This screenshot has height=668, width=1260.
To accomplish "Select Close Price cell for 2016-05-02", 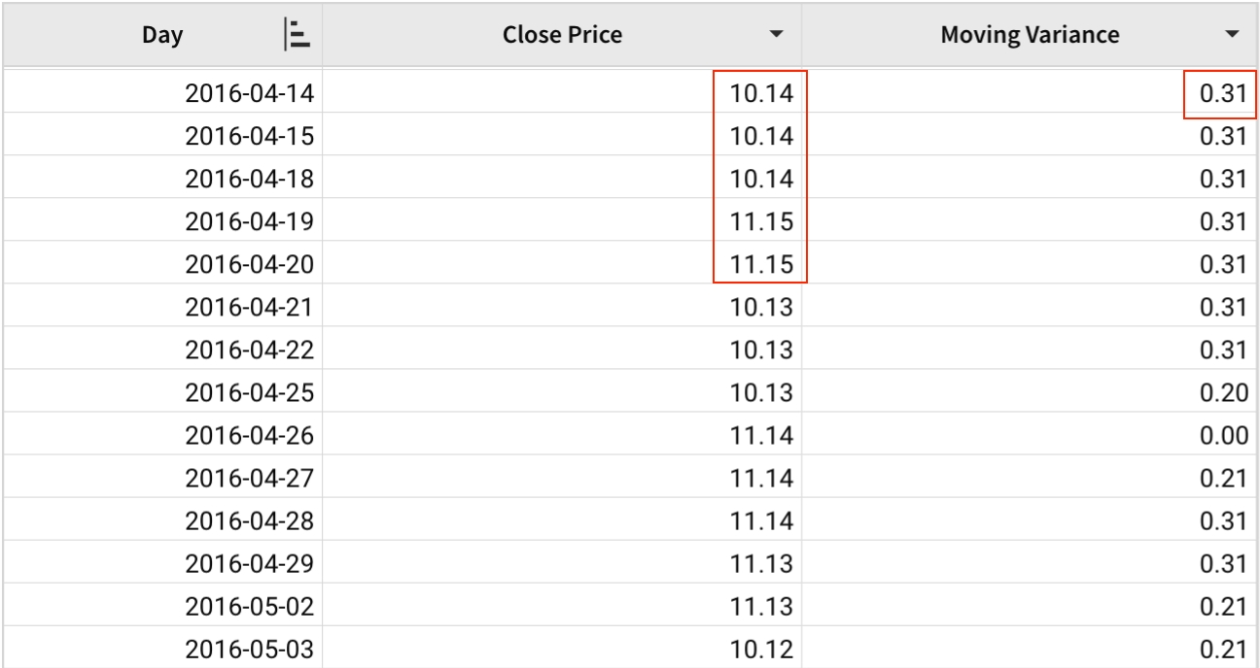I will click(761, 606).
